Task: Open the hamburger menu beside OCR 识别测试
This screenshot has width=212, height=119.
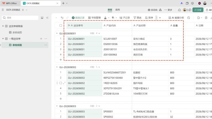Action: tap(3, 10)
